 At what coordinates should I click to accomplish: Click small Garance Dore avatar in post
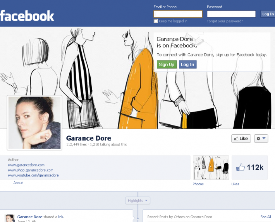pos(10,218)
